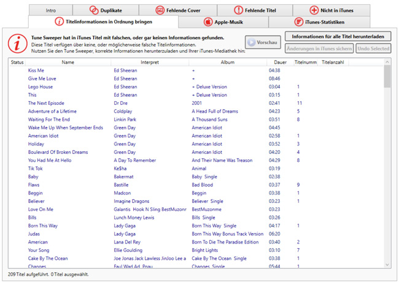Click interpret Lana Del Rey
Image resolution: width=399 pixels, height=282 pixels.
pos(127,242)
